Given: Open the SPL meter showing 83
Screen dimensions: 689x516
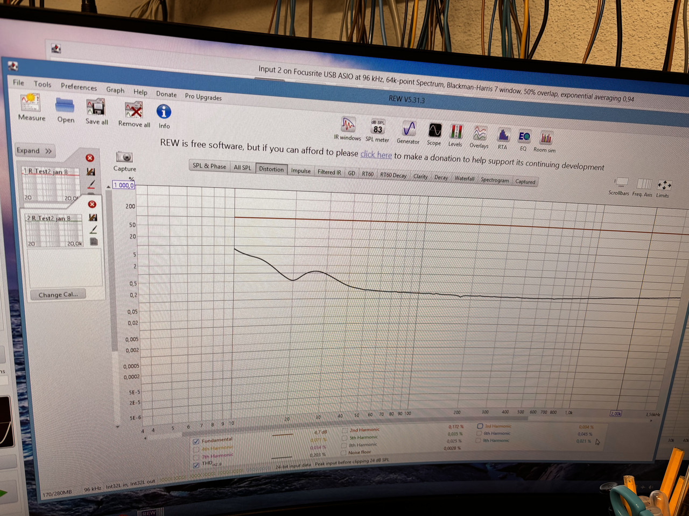Looking at the screenshot, I should coord(378,127).
